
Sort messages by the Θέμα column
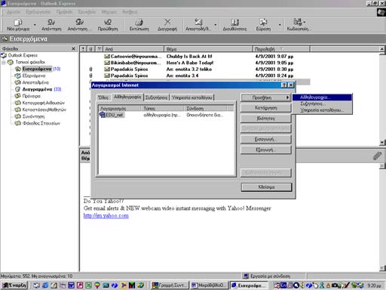pos(208,49)
